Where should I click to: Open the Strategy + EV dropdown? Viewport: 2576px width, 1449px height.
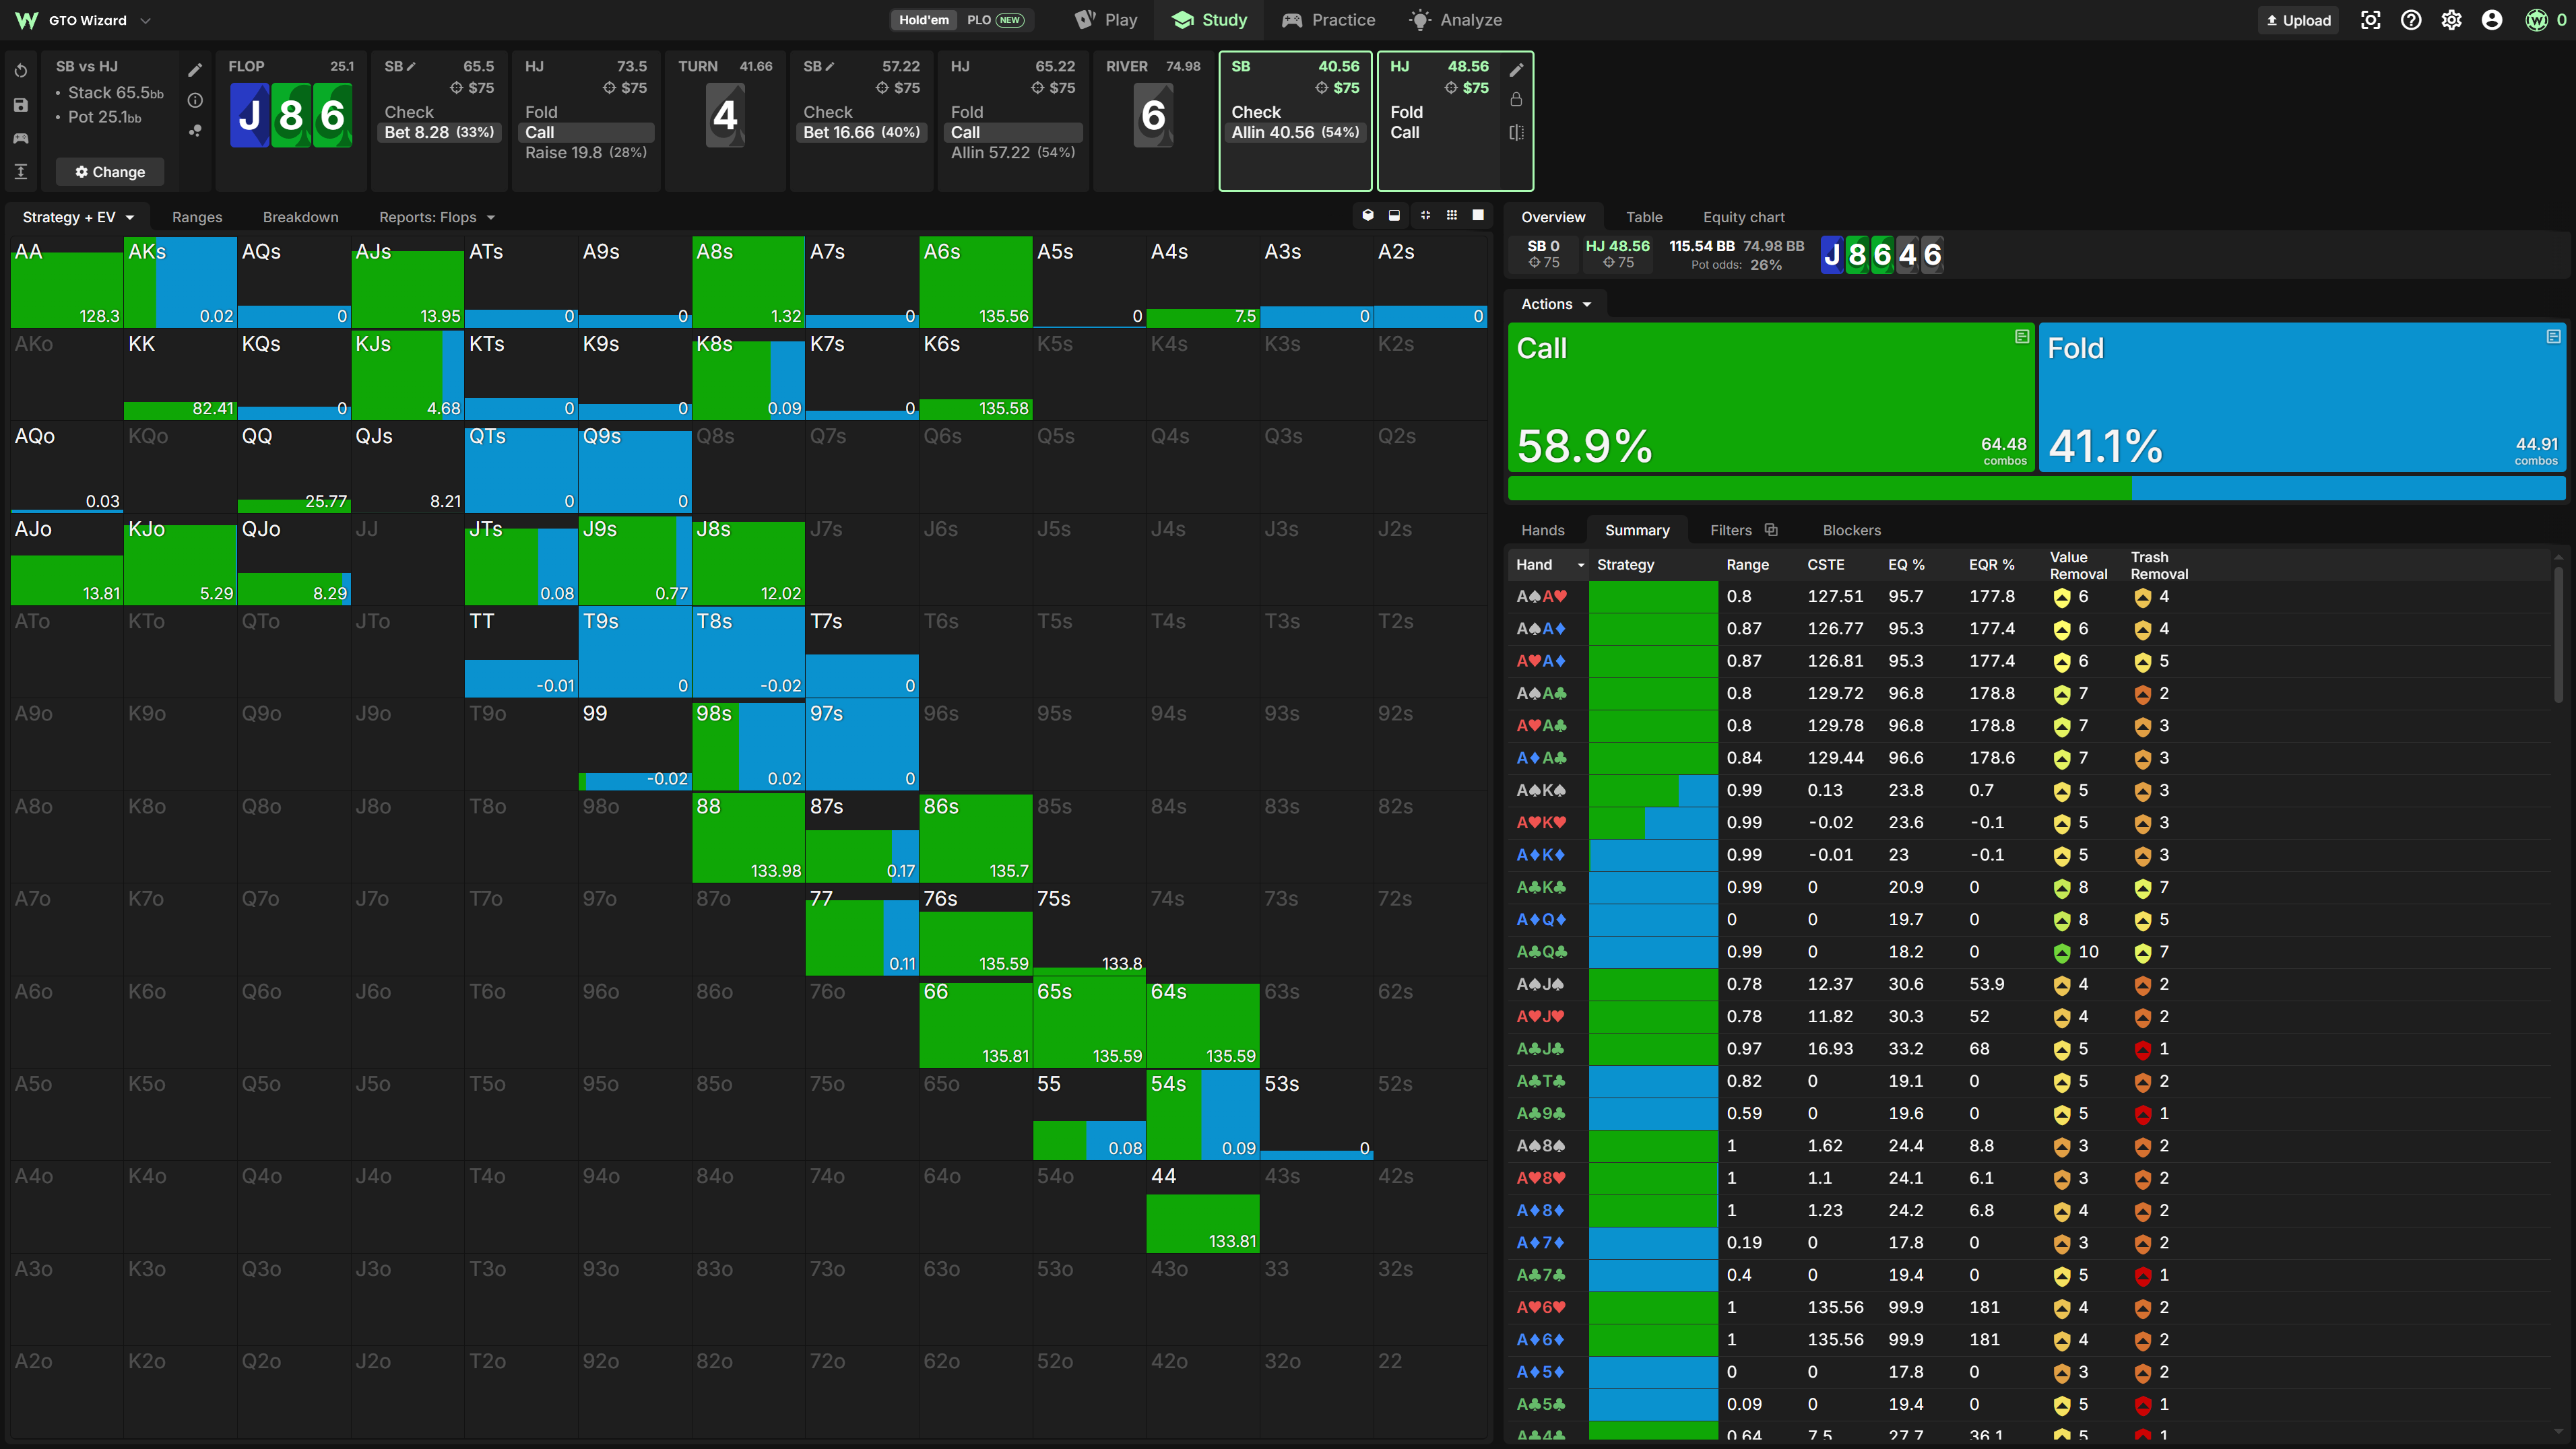(x=78, y=217)
